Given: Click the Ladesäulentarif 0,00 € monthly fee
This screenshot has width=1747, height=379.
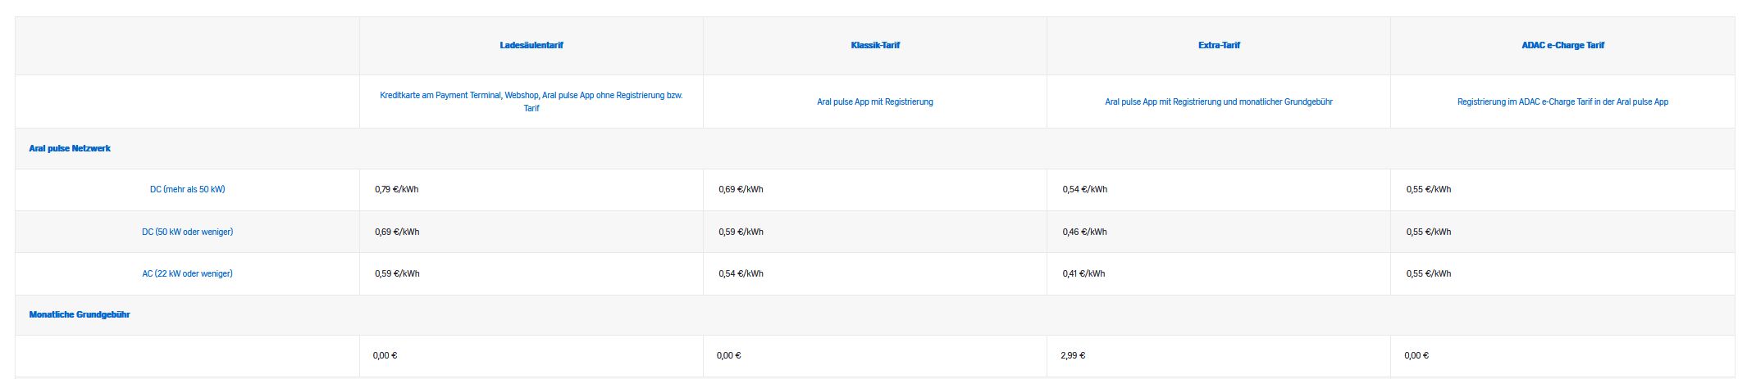Looking at the screenshot, I should (385, 356).
